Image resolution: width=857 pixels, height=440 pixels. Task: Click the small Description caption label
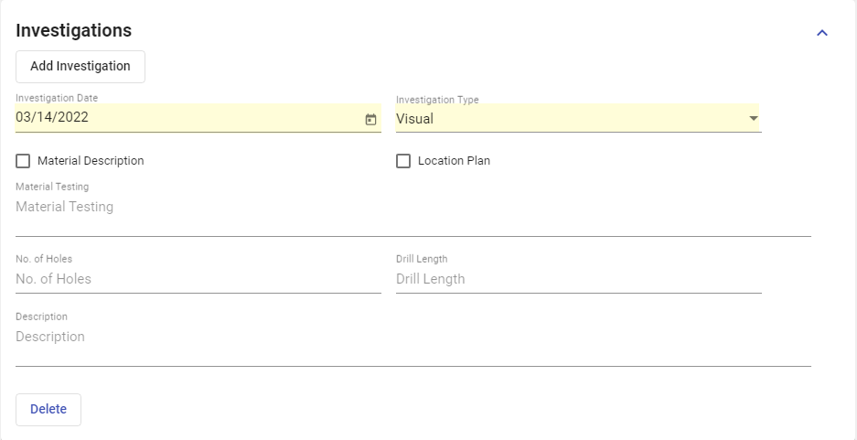point(42,317)
